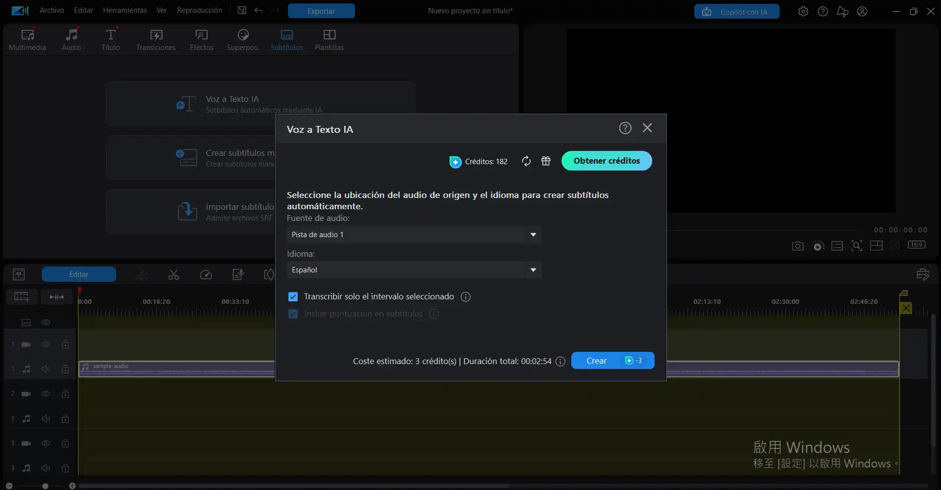941x490 pixels.
Task: Open the settings gear icon
Action: [x=803, y=11]
